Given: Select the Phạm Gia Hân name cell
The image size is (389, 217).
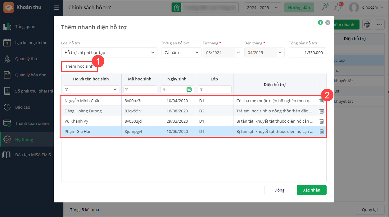Looking at the screenshot, I should 91,132.
